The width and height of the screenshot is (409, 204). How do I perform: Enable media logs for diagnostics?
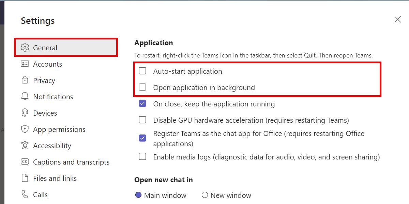[142, 156]
